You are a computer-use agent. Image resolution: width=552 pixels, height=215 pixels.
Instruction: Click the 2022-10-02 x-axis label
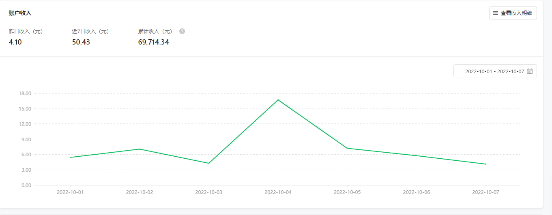[x=140, y=192]
